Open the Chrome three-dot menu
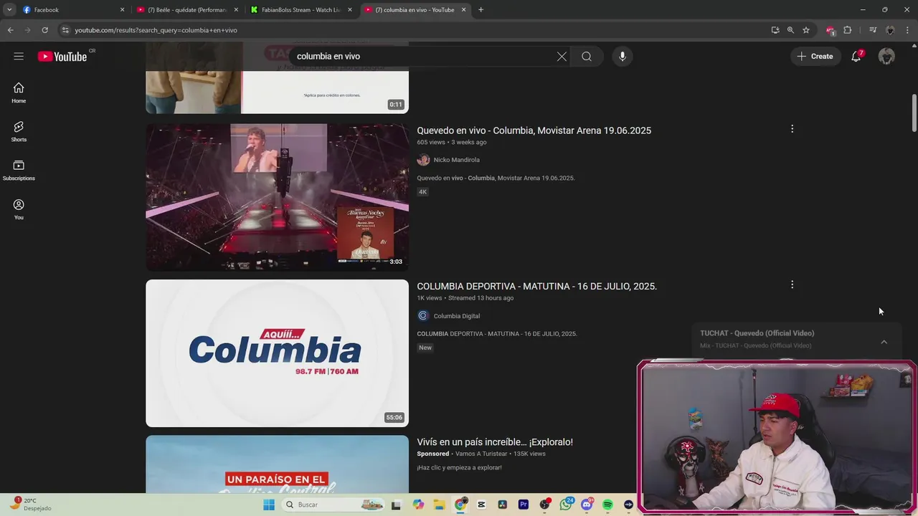918x516 pixels. click(907, 30)
